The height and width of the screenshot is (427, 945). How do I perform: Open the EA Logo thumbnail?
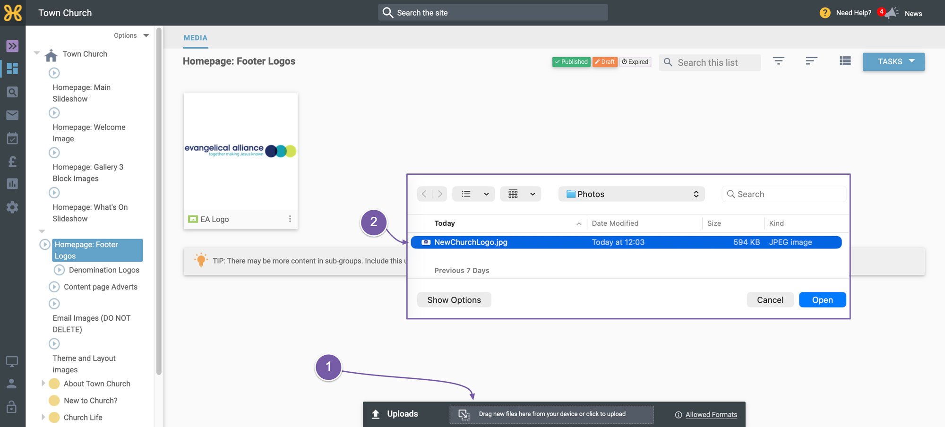coord(241,151)
